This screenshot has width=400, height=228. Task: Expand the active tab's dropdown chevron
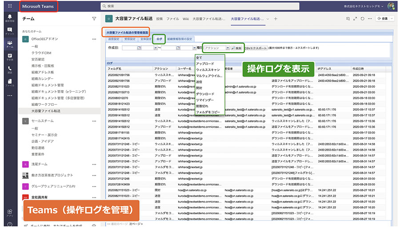268,19
